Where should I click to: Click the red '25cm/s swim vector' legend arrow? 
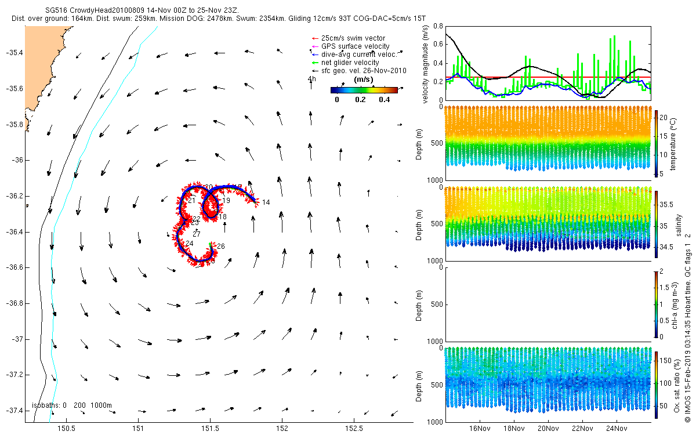coord(315,38)
